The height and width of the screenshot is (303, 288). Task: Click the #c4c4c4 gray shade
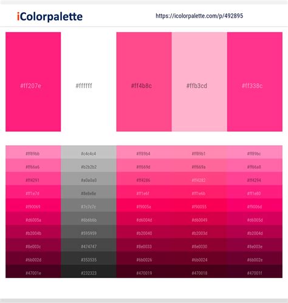[89, 152]
